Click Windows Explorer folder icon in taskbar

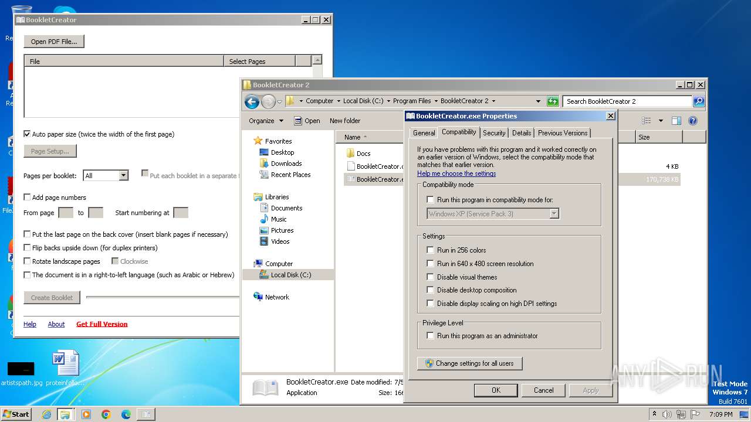click(65, 414)
